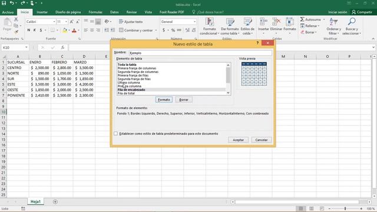Open the borders dropdown arrow
Image resolution: width=377 pixels, height=212 pixels.
(57, 30)
